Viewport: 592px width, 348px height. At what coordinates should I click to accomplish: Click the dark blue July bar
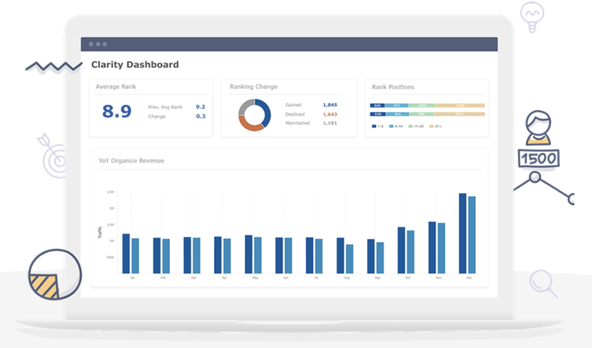coord(310,256)
